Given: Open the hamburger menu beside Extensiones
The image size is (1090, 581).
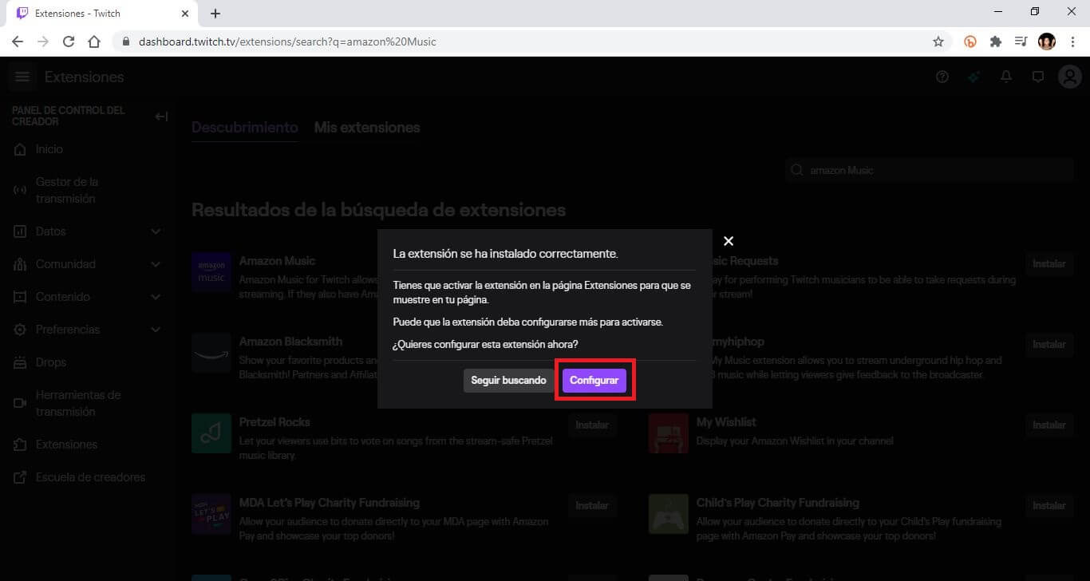Looking at the screenshot, I should point(22,77).
